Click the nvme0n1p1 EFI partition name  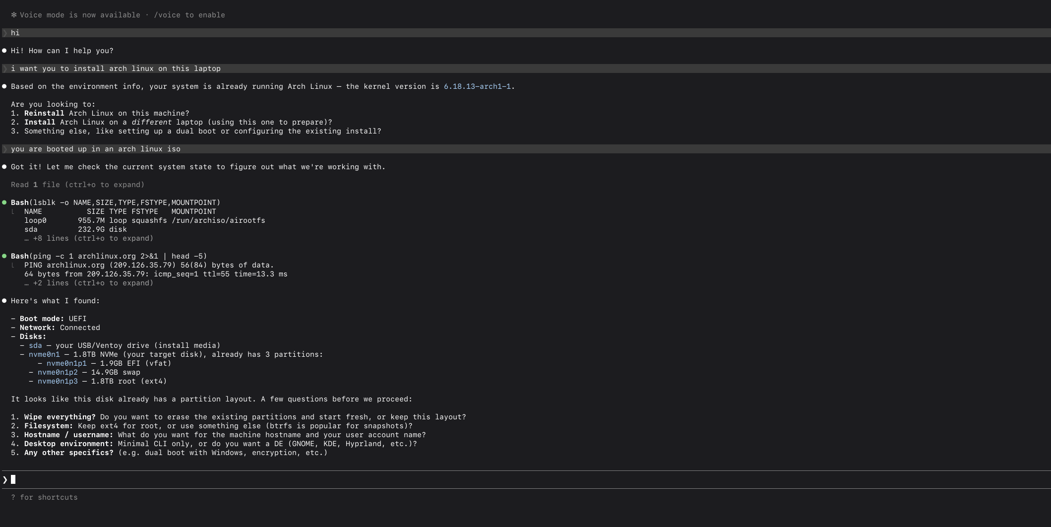click(x=66, y=363)
